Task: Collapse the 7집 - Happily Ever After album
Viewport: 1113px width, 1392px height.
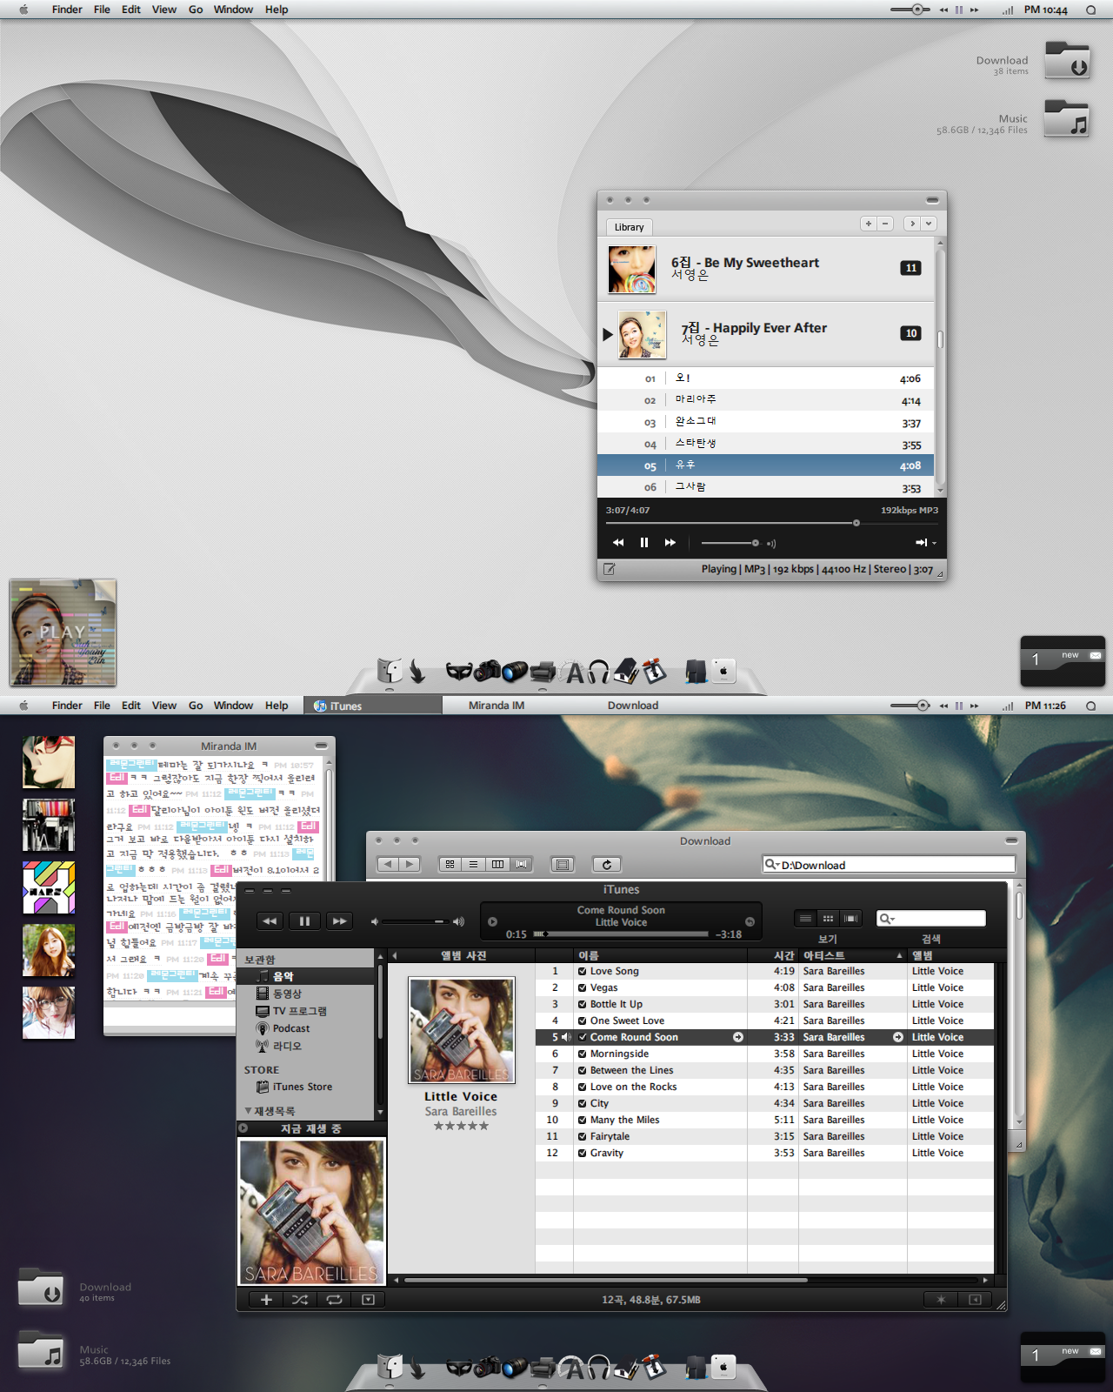Action: pos(608,334)
